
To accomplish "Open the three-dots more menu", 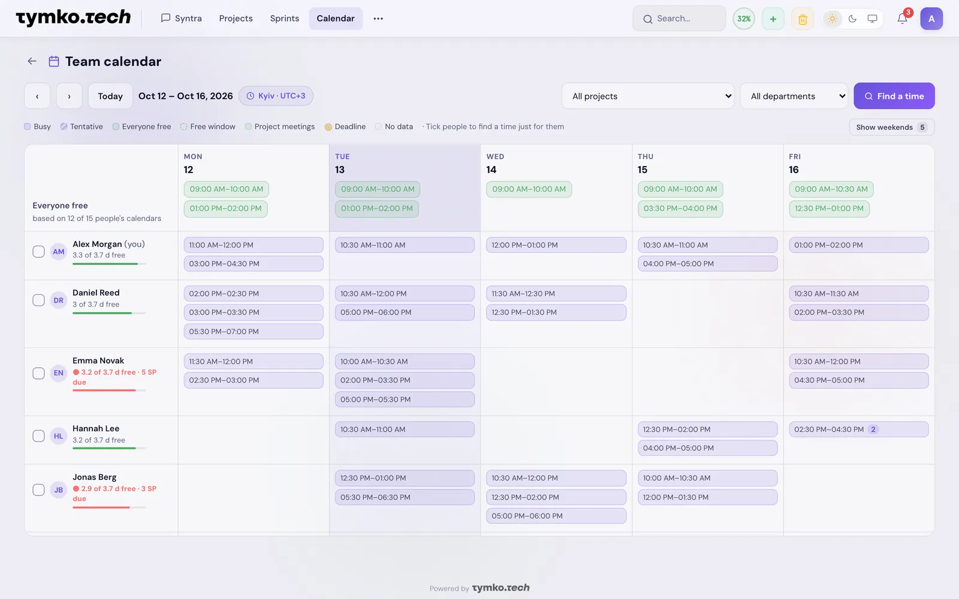I will (378, 19).
